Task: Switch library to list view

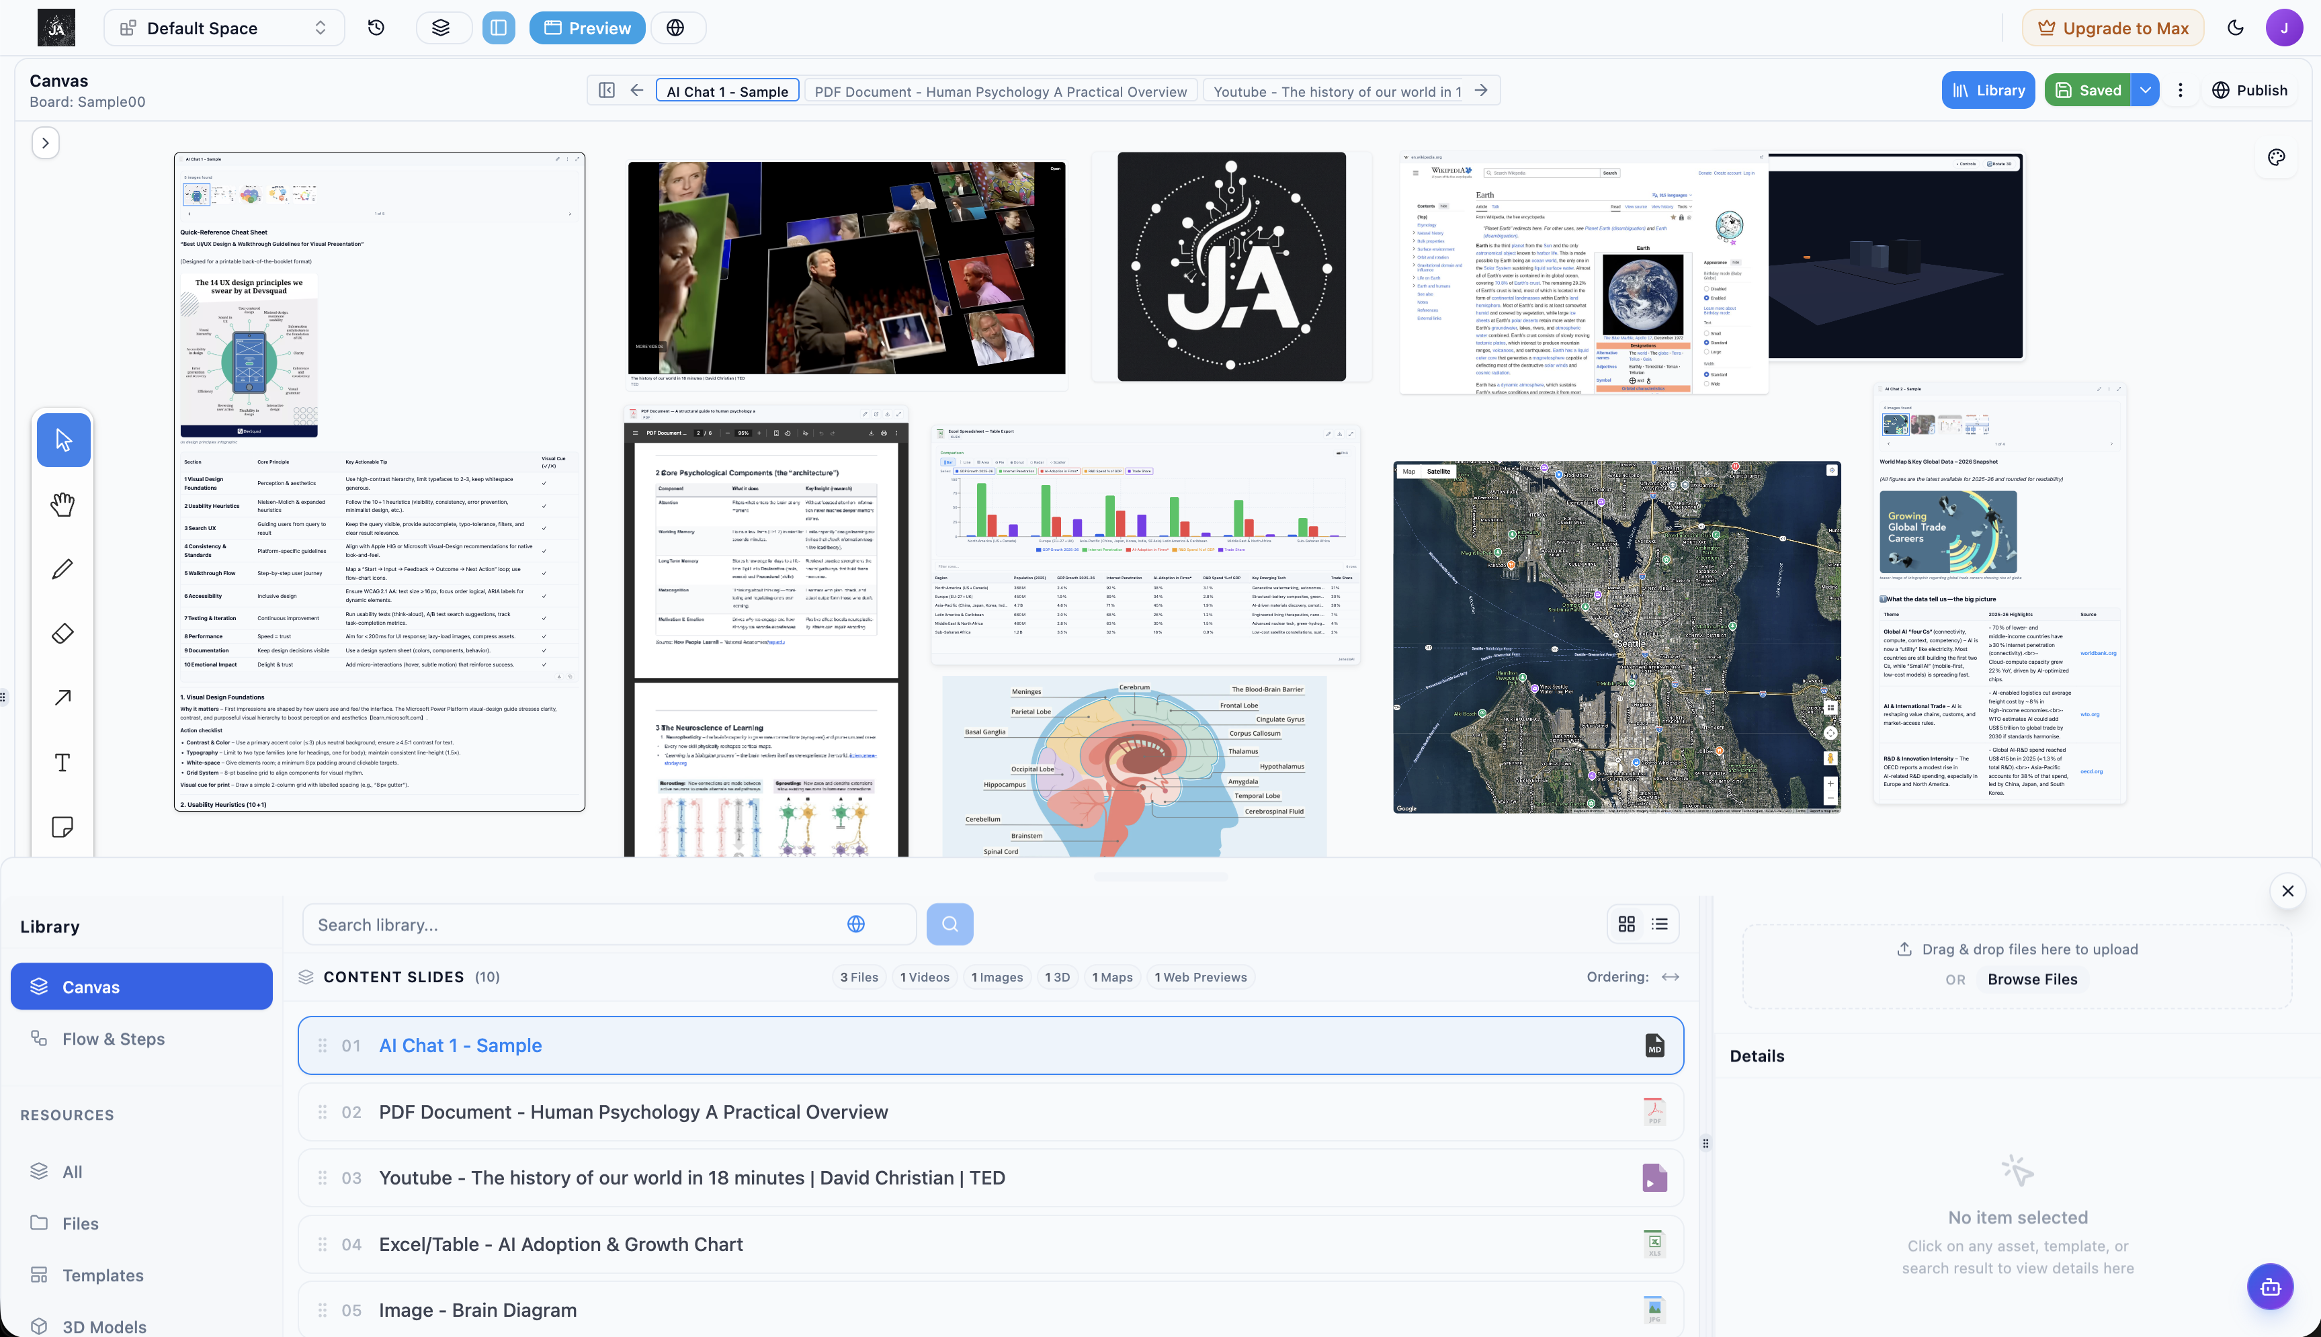Action: pos(1658,924)
